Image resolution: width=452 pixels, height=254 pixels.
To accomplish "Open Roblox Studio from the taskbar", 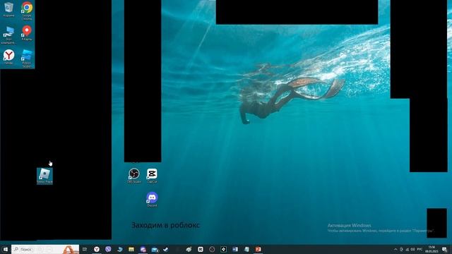I will click(223, 249).
